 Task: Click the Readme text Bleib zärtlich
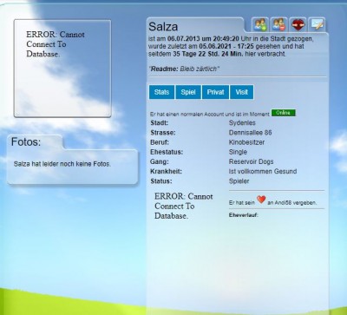[x=200, y=69]
